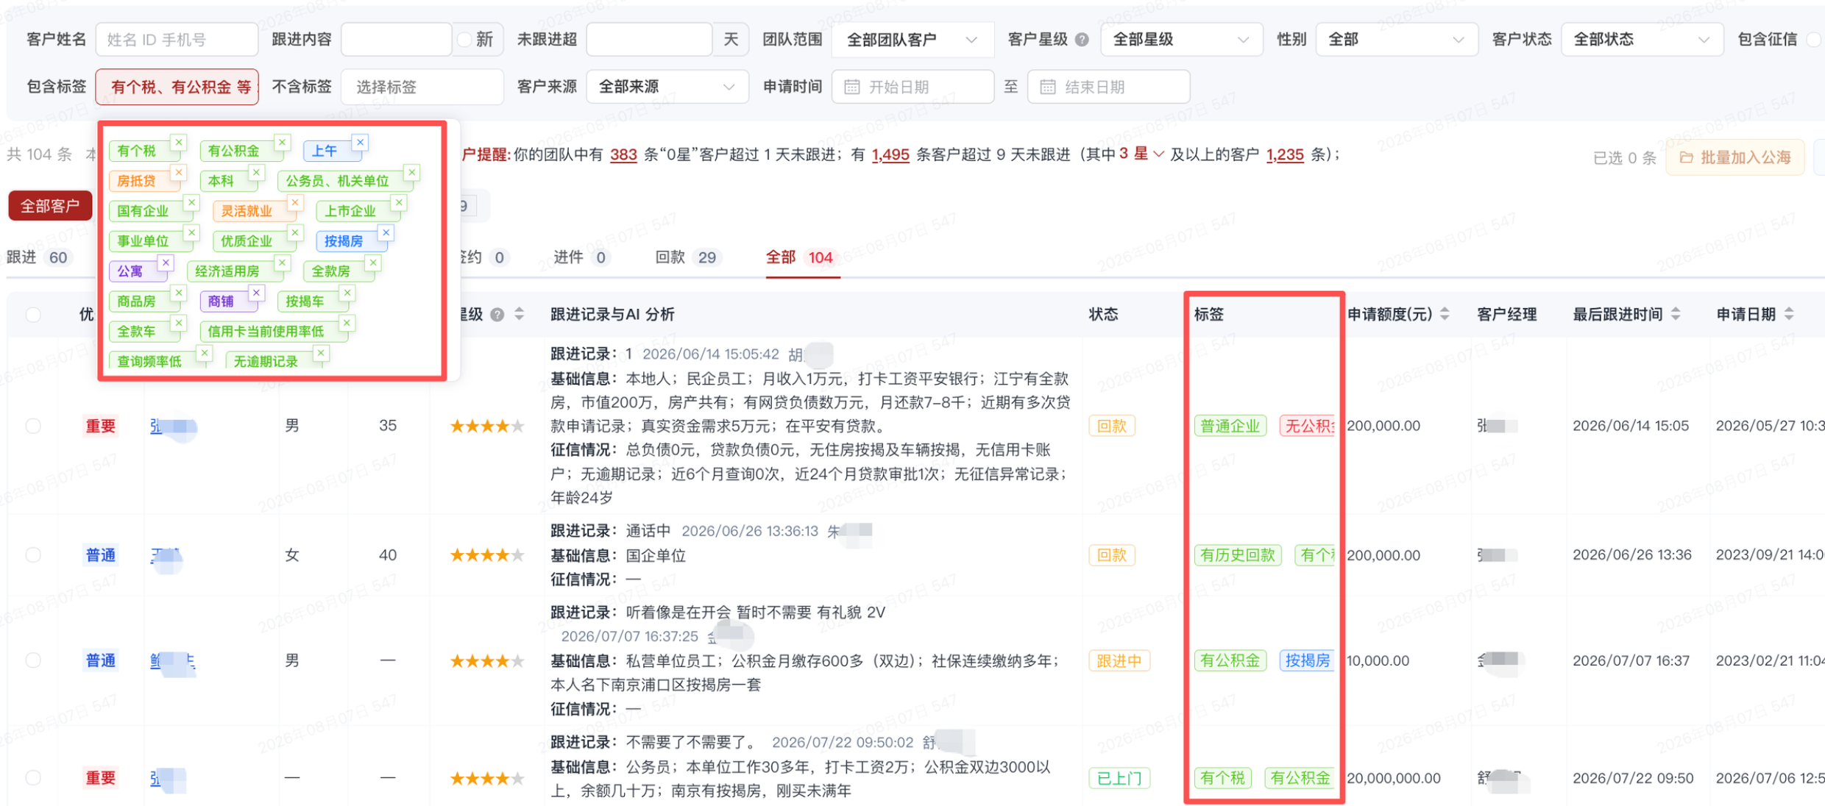
Task: Toggle the 新 radio option
Action: coord(464,40)
